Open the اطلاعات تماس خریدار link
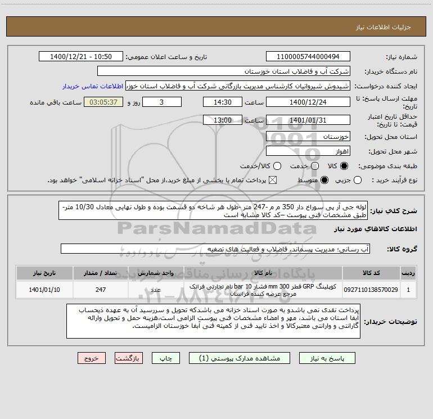 click(93, 86)
